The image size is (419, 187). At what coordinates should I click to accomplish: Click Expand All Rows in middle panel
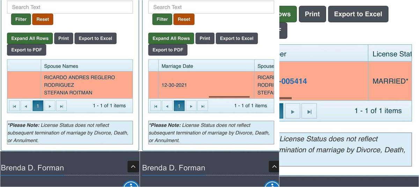171,38
